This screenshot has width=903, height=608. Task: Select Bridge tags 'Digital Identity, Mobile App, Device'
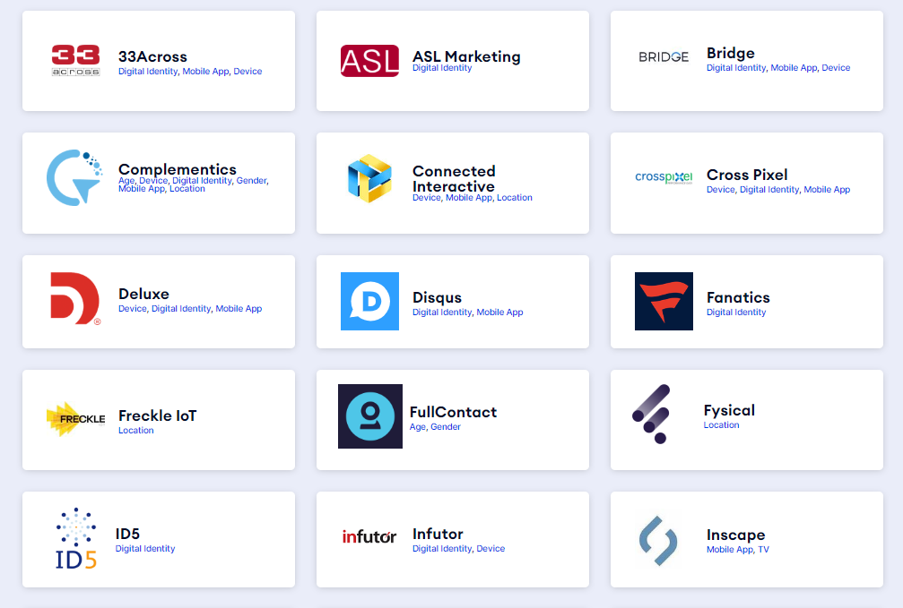pyautogui.click(x=778, y=68)
